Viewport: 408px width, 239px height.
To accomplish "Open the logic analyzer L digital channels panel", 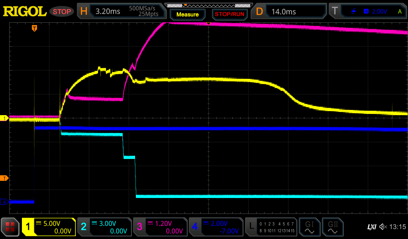I will [271, 227].
